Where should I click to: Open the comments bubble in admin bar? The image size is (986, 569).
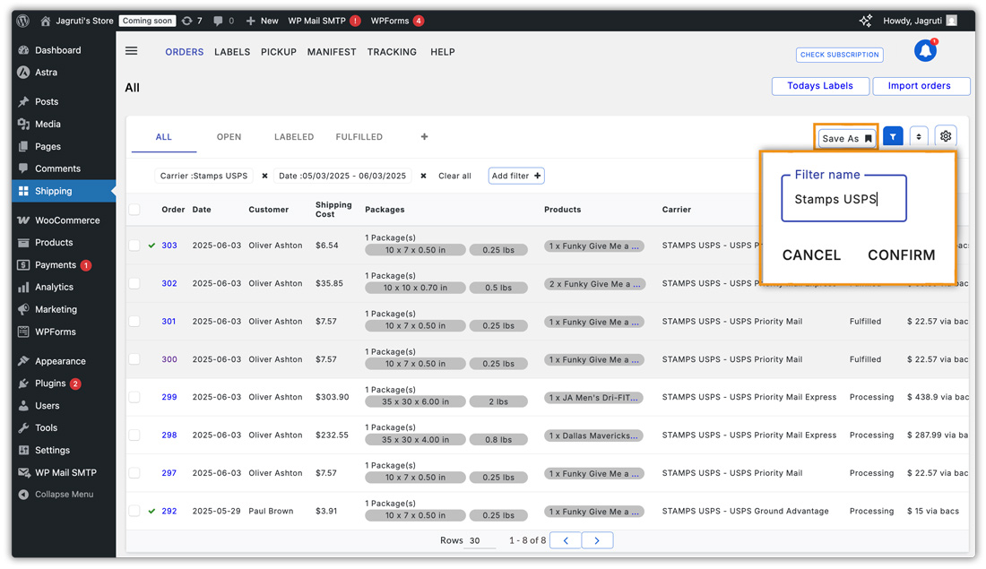(x=223, y=21)
